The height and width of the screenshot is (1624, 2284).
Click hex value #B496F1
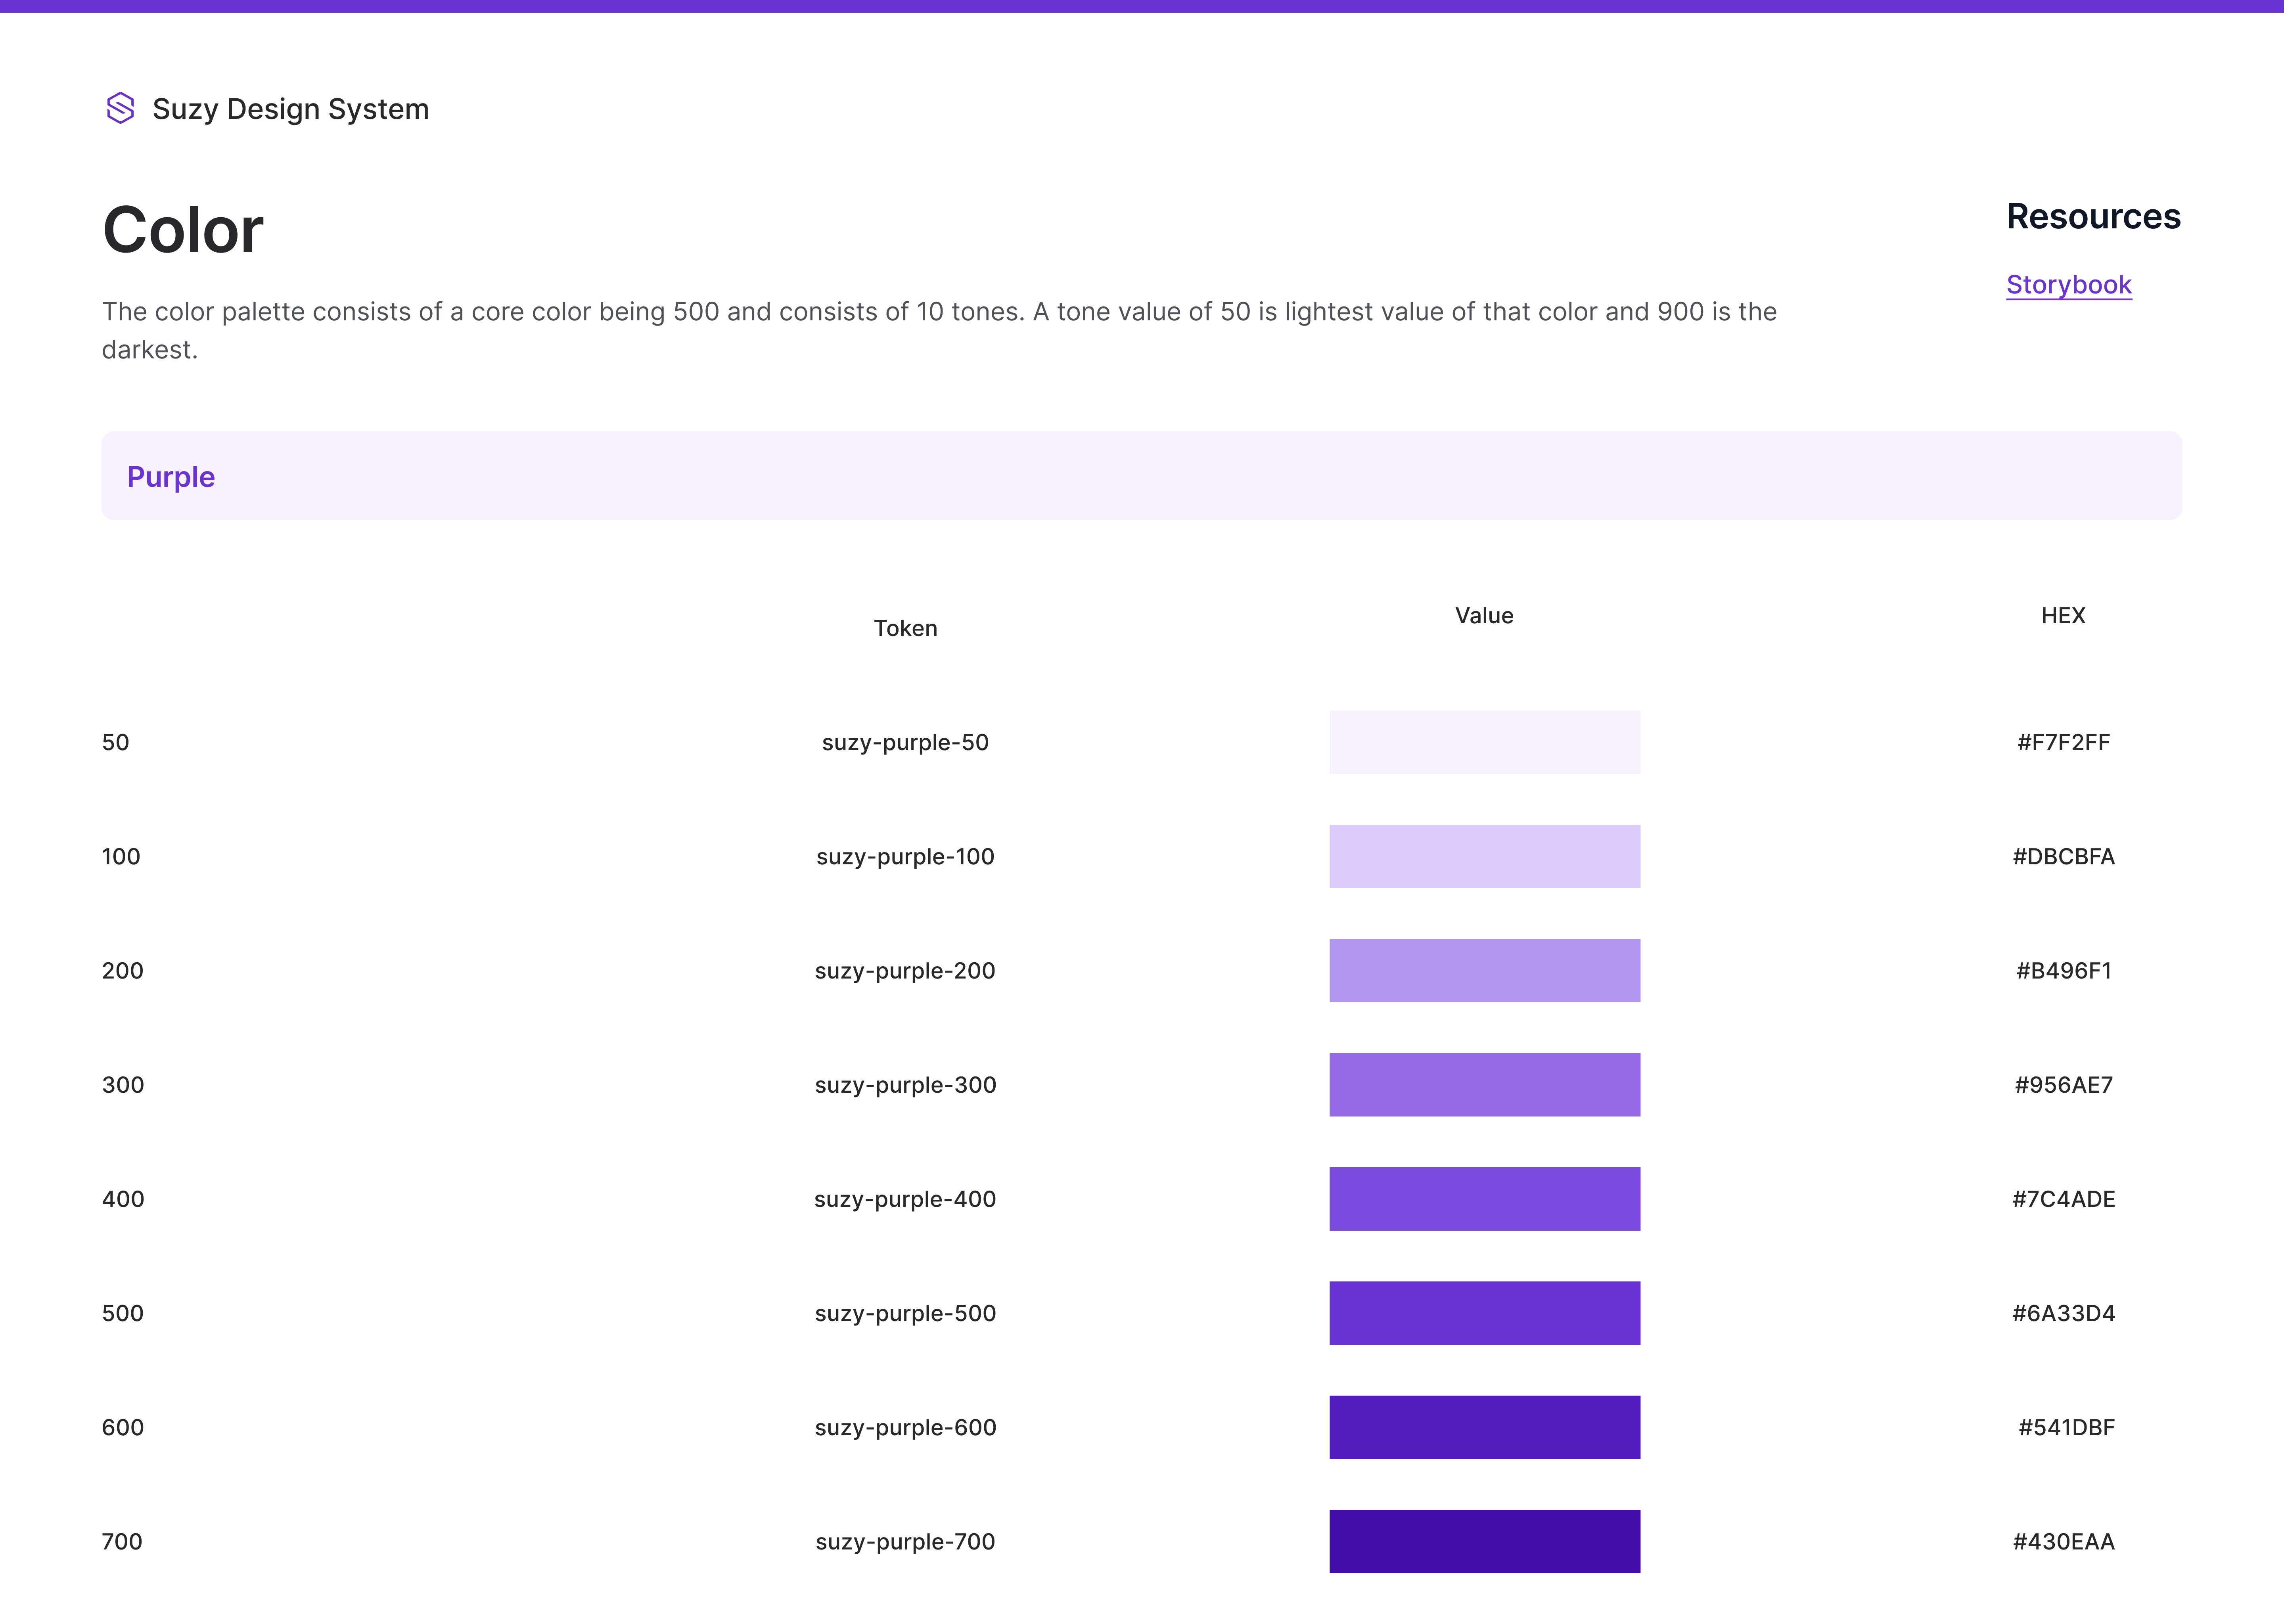(x=2063, y=970)
